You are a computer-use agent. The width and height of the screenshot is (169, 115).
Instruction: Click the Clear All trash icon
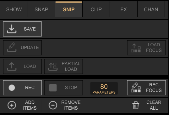pyautogui.click(x=136, y=105)
